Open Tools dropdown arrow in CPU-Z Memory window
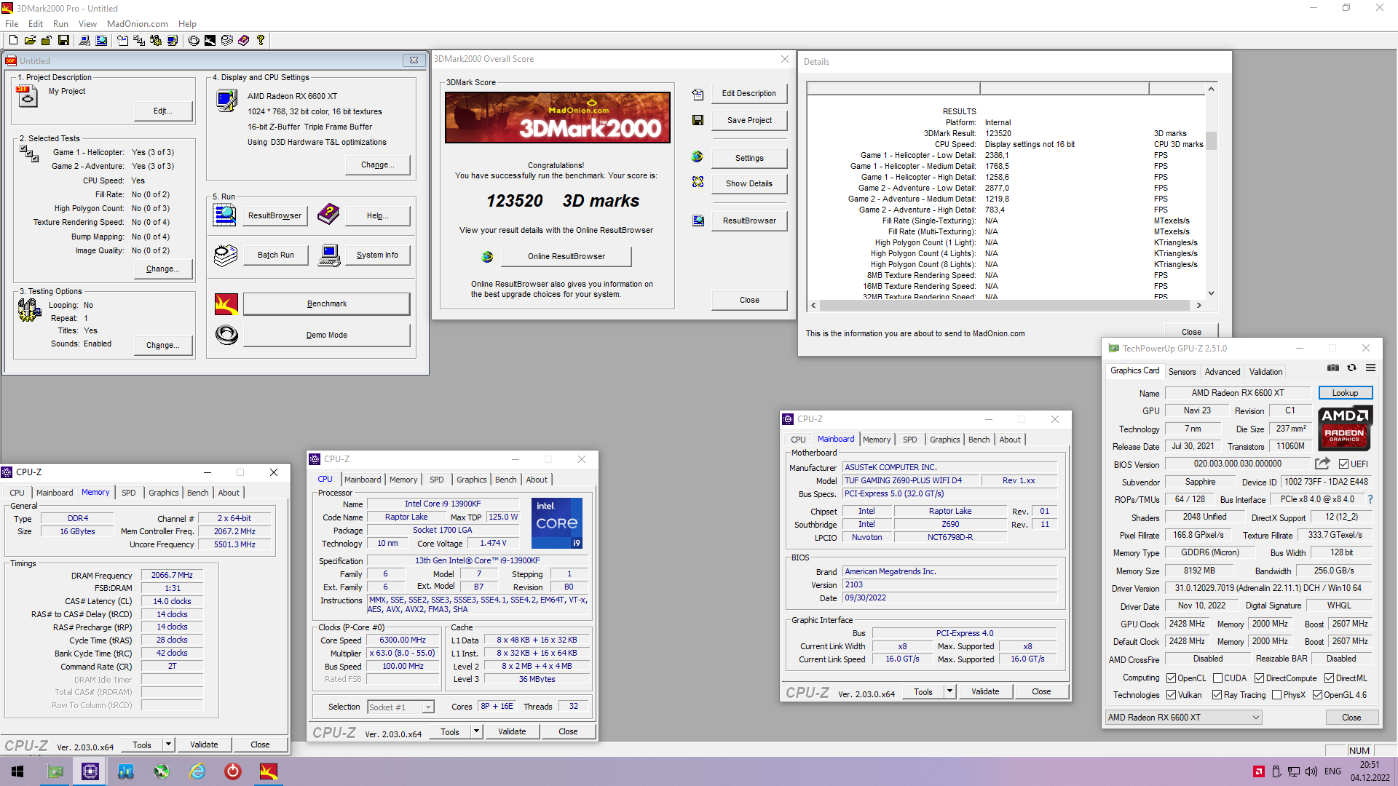Image resolution: width=1398 pixels, height=786 pixels. tap(168, 745)
